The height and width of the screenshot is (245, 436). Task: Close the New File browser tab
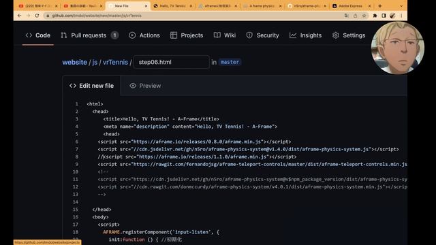coord(146,6)
